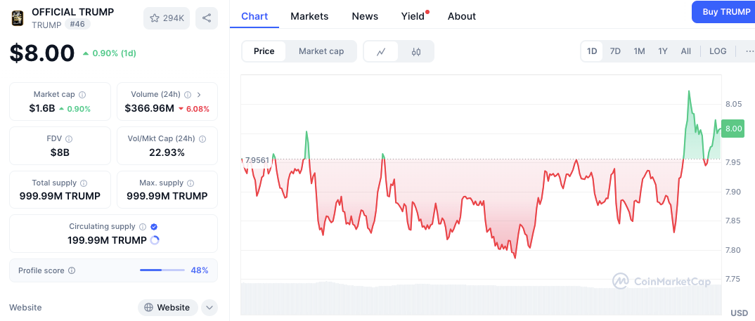Expand Volume (24h) details arrow
The width and height of the screenshot is (755, 321).
point(199,95)
